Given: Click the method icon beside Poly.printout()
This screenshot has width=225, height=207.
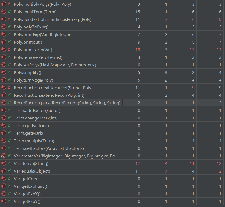Looking at the screenshot, I should pos(4,42).
